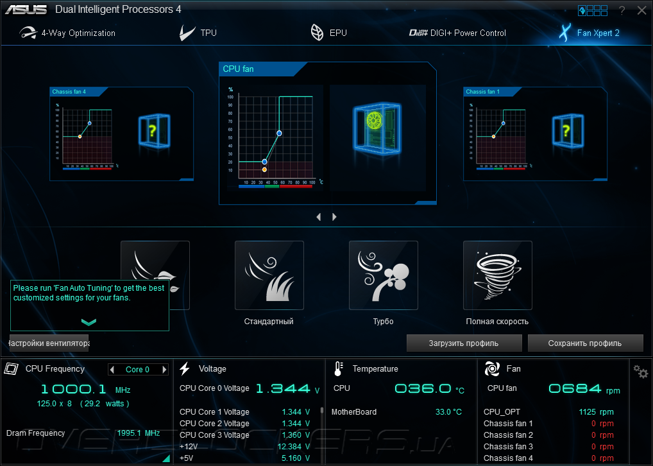Screen dimensions: 653x466
Task: Open help with the question mark icon
Action: (622, 10)
